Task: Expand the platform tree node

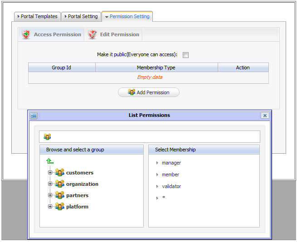Action: (x=50, y=207)
